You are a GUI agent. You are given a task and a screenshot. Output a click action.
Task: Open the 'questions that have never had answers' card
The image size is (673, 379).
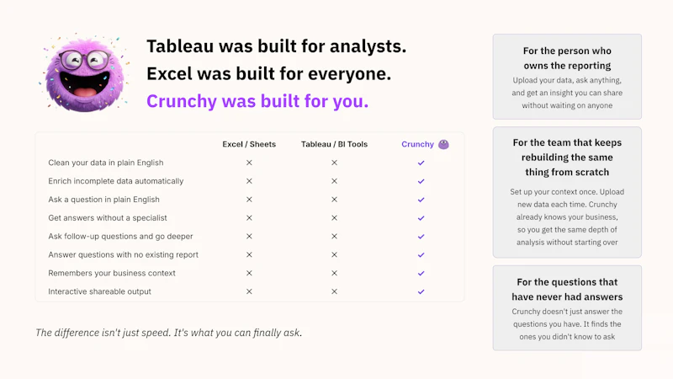pyautogui.click(x=567, y=307)
